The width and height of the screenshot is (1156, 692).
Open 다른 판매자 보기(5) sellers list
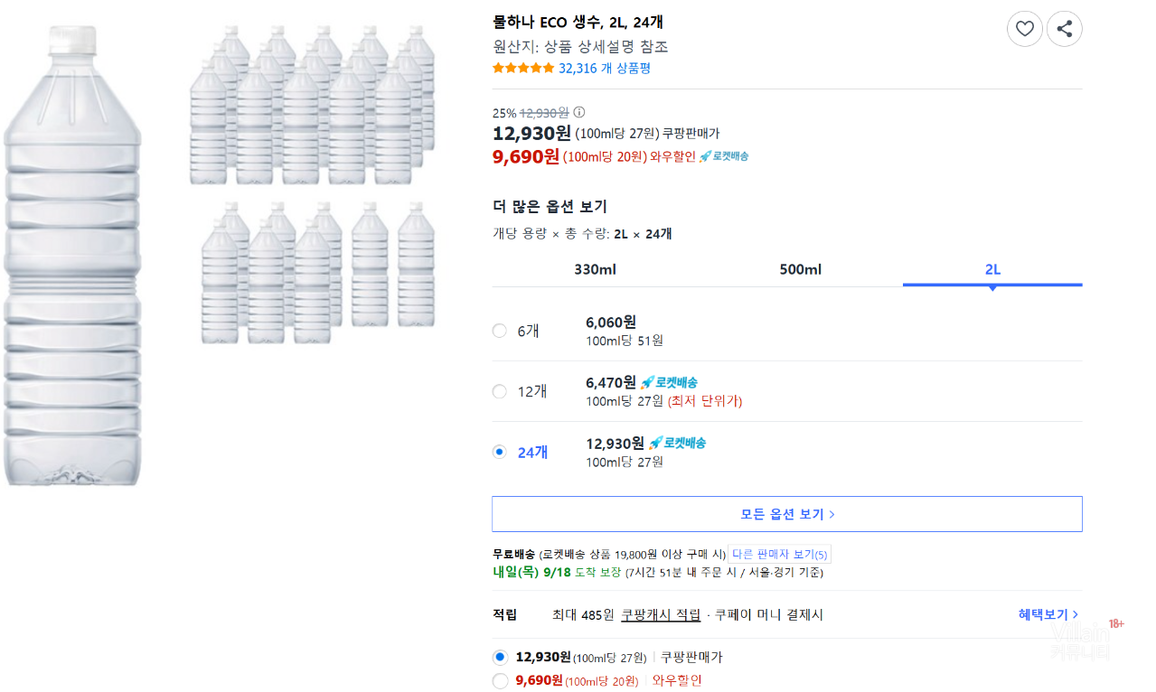coord(779,554)
